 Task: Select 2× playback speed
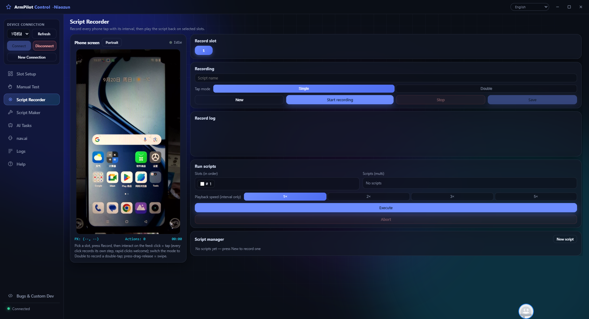click(368, 197)
